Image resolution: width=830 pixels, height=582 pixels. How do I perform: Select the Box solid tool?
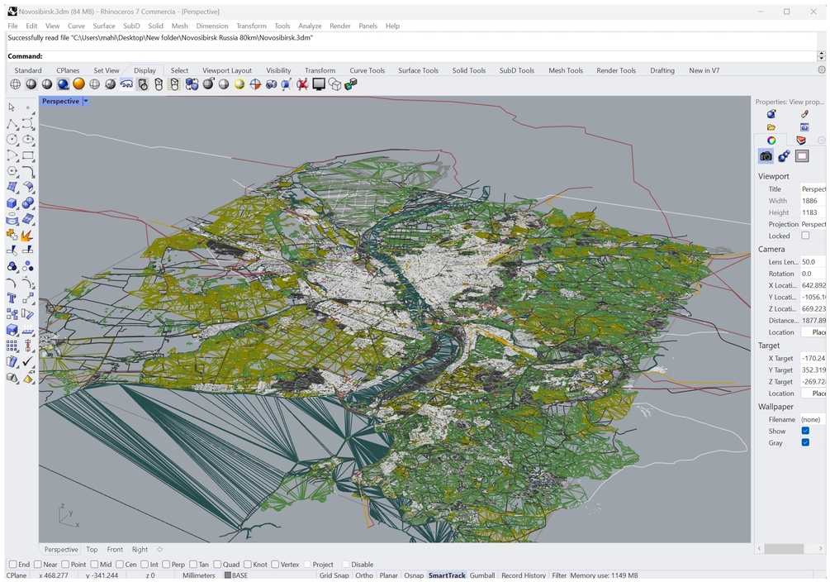[12, 203]
